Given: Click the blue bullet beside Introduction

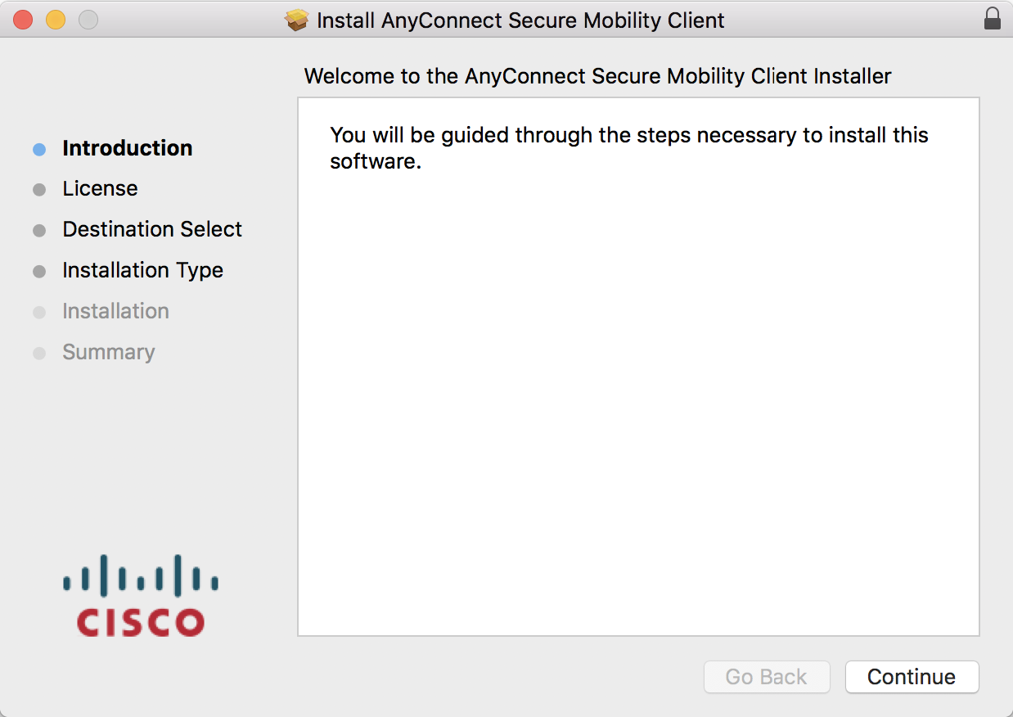Looking at the screenshot, I should (x=39, y=148).
